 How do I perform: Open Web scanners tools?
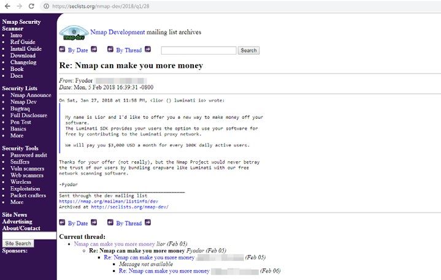[x=27, y=175]
